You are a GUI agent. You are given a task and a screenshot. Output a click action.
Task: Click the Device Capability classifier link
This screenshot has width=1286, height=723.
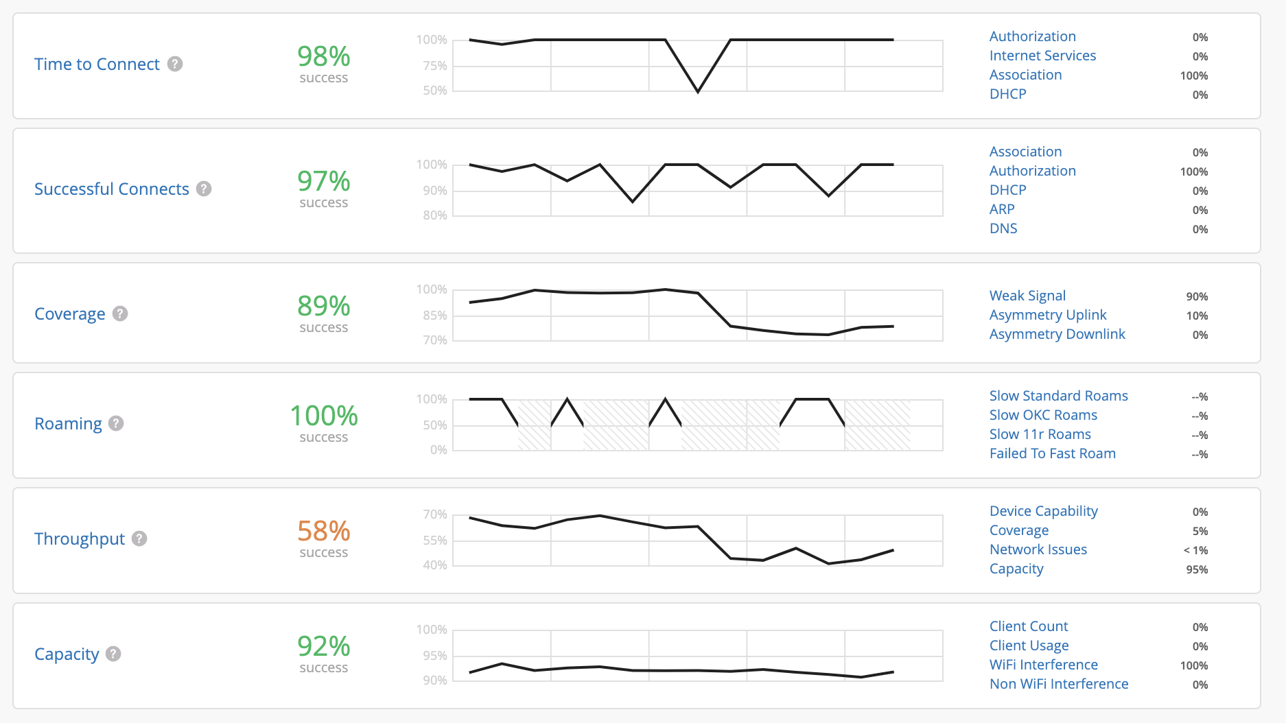click(1043, 511)
